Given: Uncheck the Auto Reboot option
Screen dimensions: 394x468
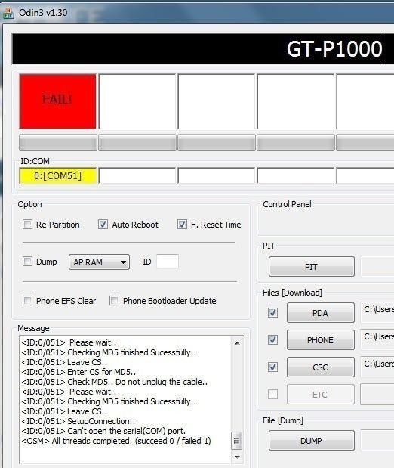Looking at the screenshot, I should 103,224.
